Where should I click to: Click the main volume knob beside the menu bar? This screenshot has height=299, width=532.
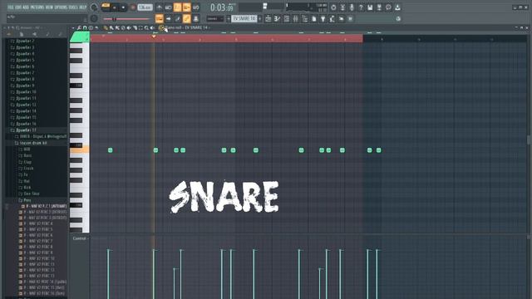pos(94,7)
